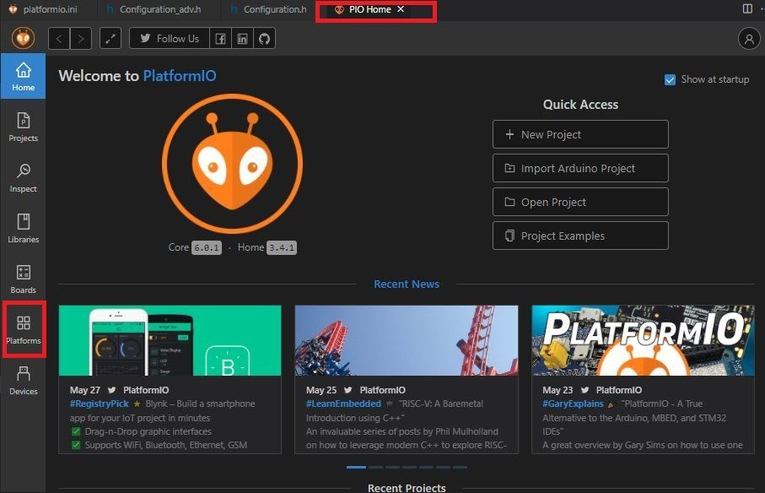This screenshot has width=765, height=493.
Task: Click the large PlatformIO alien logo
Action: pos(232,164)
